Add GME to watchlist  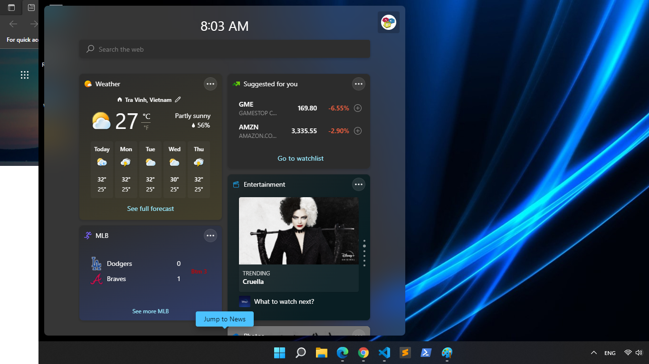pos(358,108)
